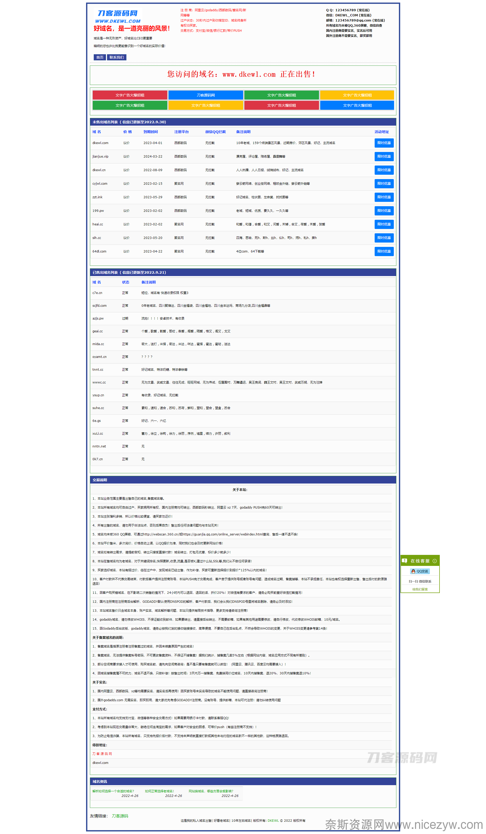Select the 64dl.com domain cell

tap(99, 251)
